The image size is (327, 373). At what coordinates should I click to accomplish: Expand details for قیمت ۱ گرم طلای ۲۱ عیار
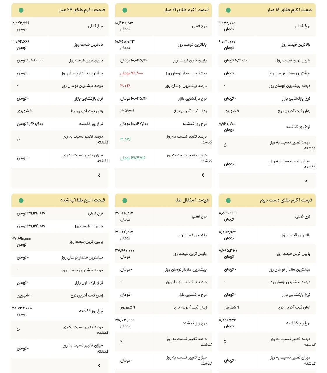pos(203,175)
